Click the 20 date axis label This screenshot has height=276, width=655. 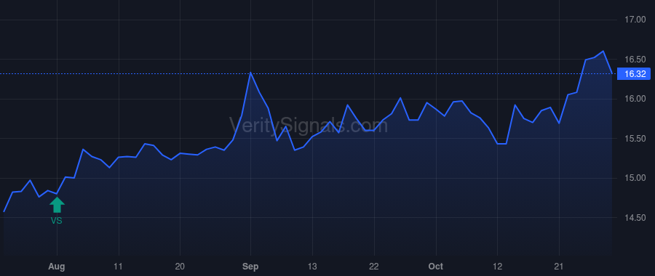point(180,267)
